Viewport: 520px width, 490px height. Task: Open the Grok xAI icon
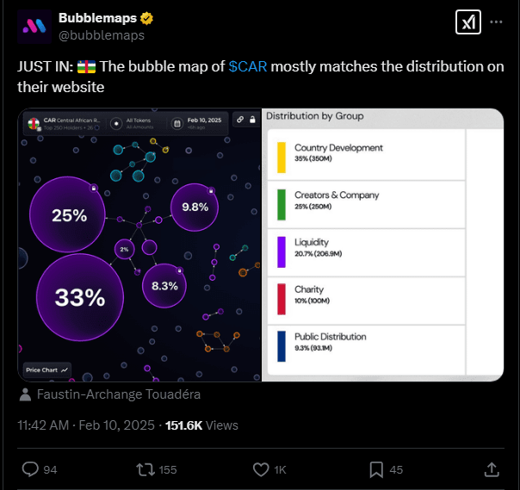pos(468,23)
